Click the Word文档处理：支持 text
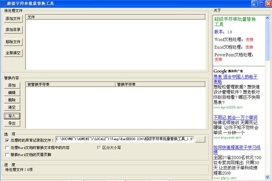 233,39
